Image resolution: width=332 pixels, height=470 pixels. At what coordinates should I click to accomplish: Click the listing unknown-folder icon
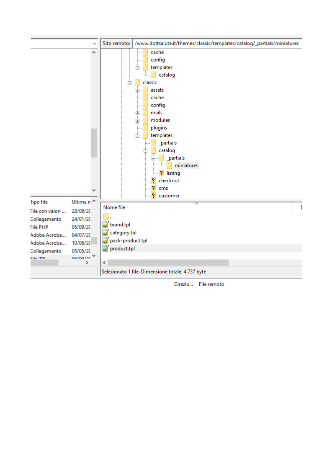tap(161, 173)
